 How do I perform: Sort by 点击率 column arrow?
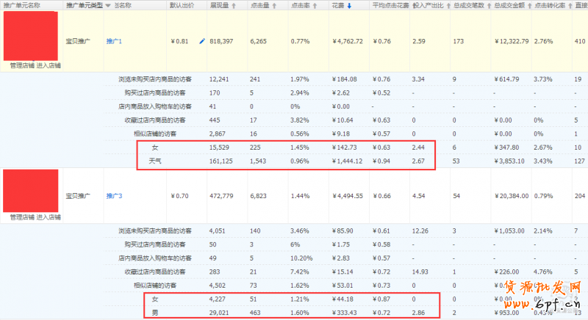[x=315, y=6]
